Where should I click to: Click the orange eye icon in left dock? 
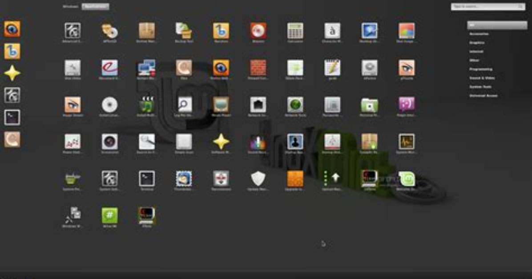(x=12, y=29)
